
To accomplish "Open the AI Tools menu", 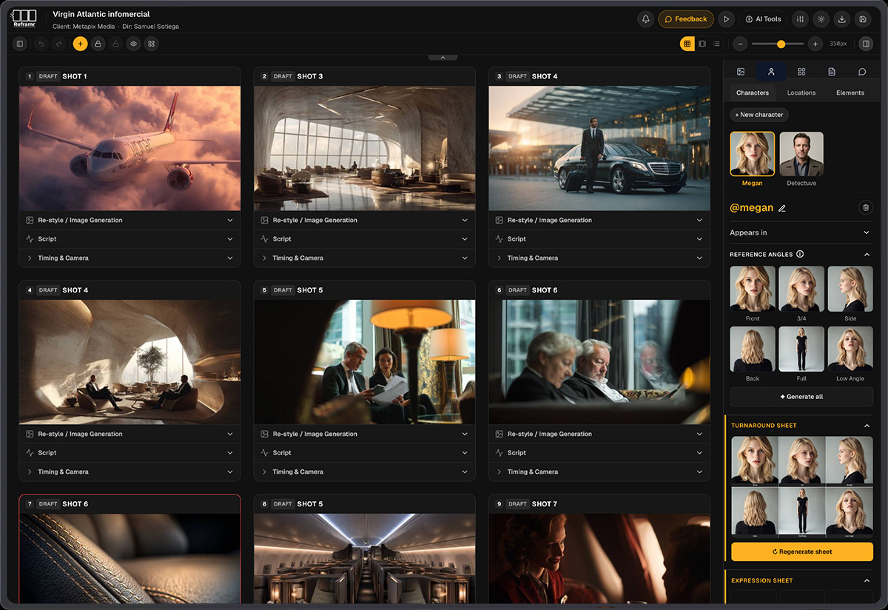I will tap(763, 19).
